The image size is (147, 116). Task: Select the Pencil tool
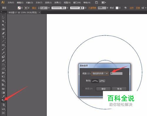(3, 53)
